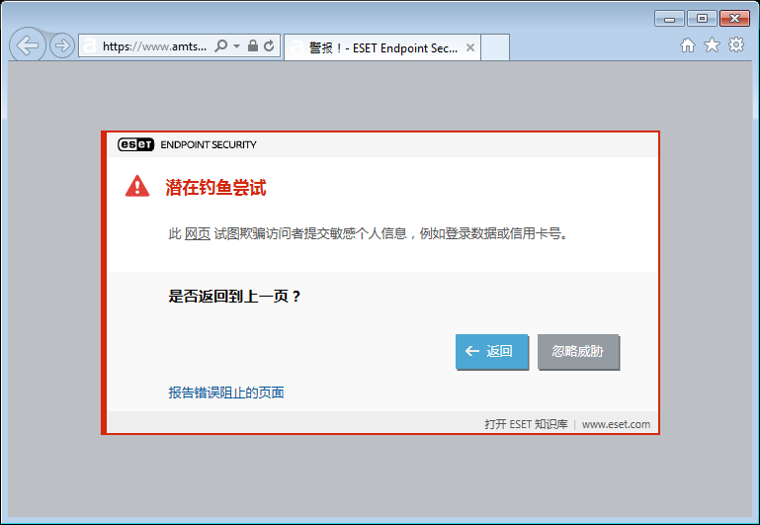This screenshot has height=525, width=760.
Task: Refresh the page with the reload icon
Action: point(269,46)
